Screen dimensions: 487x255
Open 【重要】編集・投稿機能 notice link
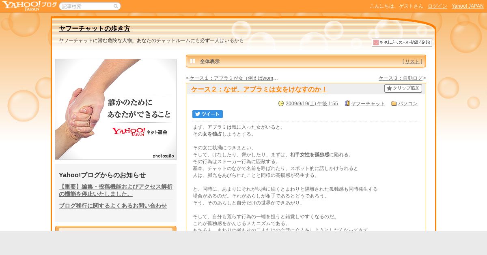click(116, 190)
